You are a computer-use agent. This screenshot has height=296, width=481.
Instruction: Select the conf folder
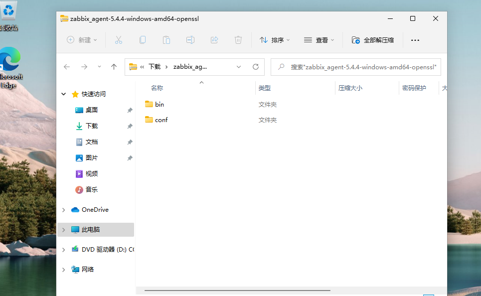(157, 120)
